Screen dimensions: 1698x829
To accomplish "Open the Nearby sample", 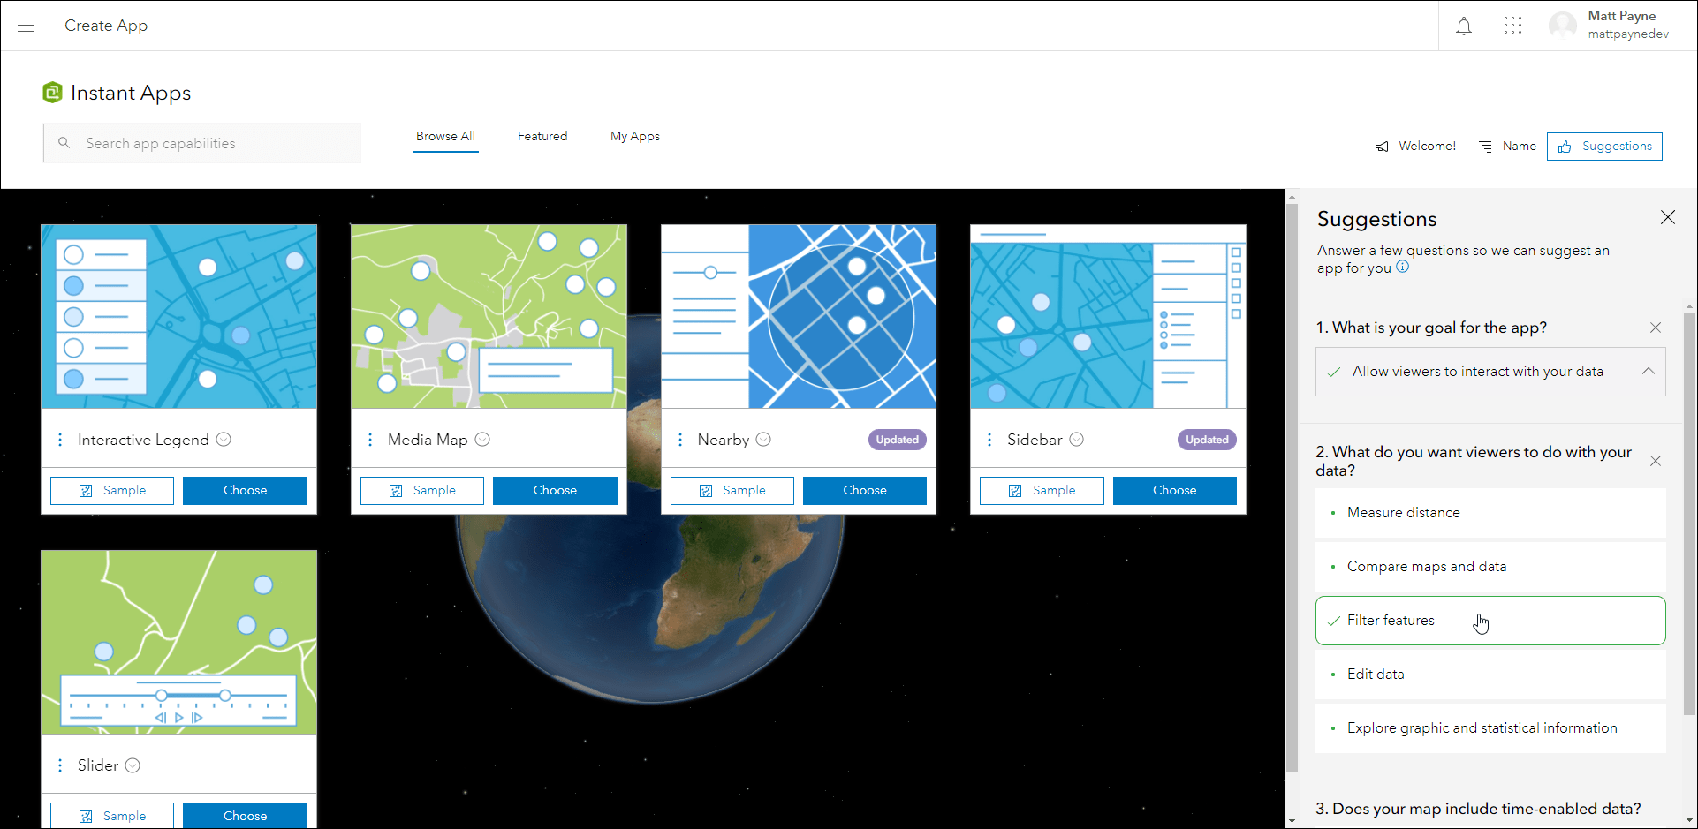I will click(732, 491).
